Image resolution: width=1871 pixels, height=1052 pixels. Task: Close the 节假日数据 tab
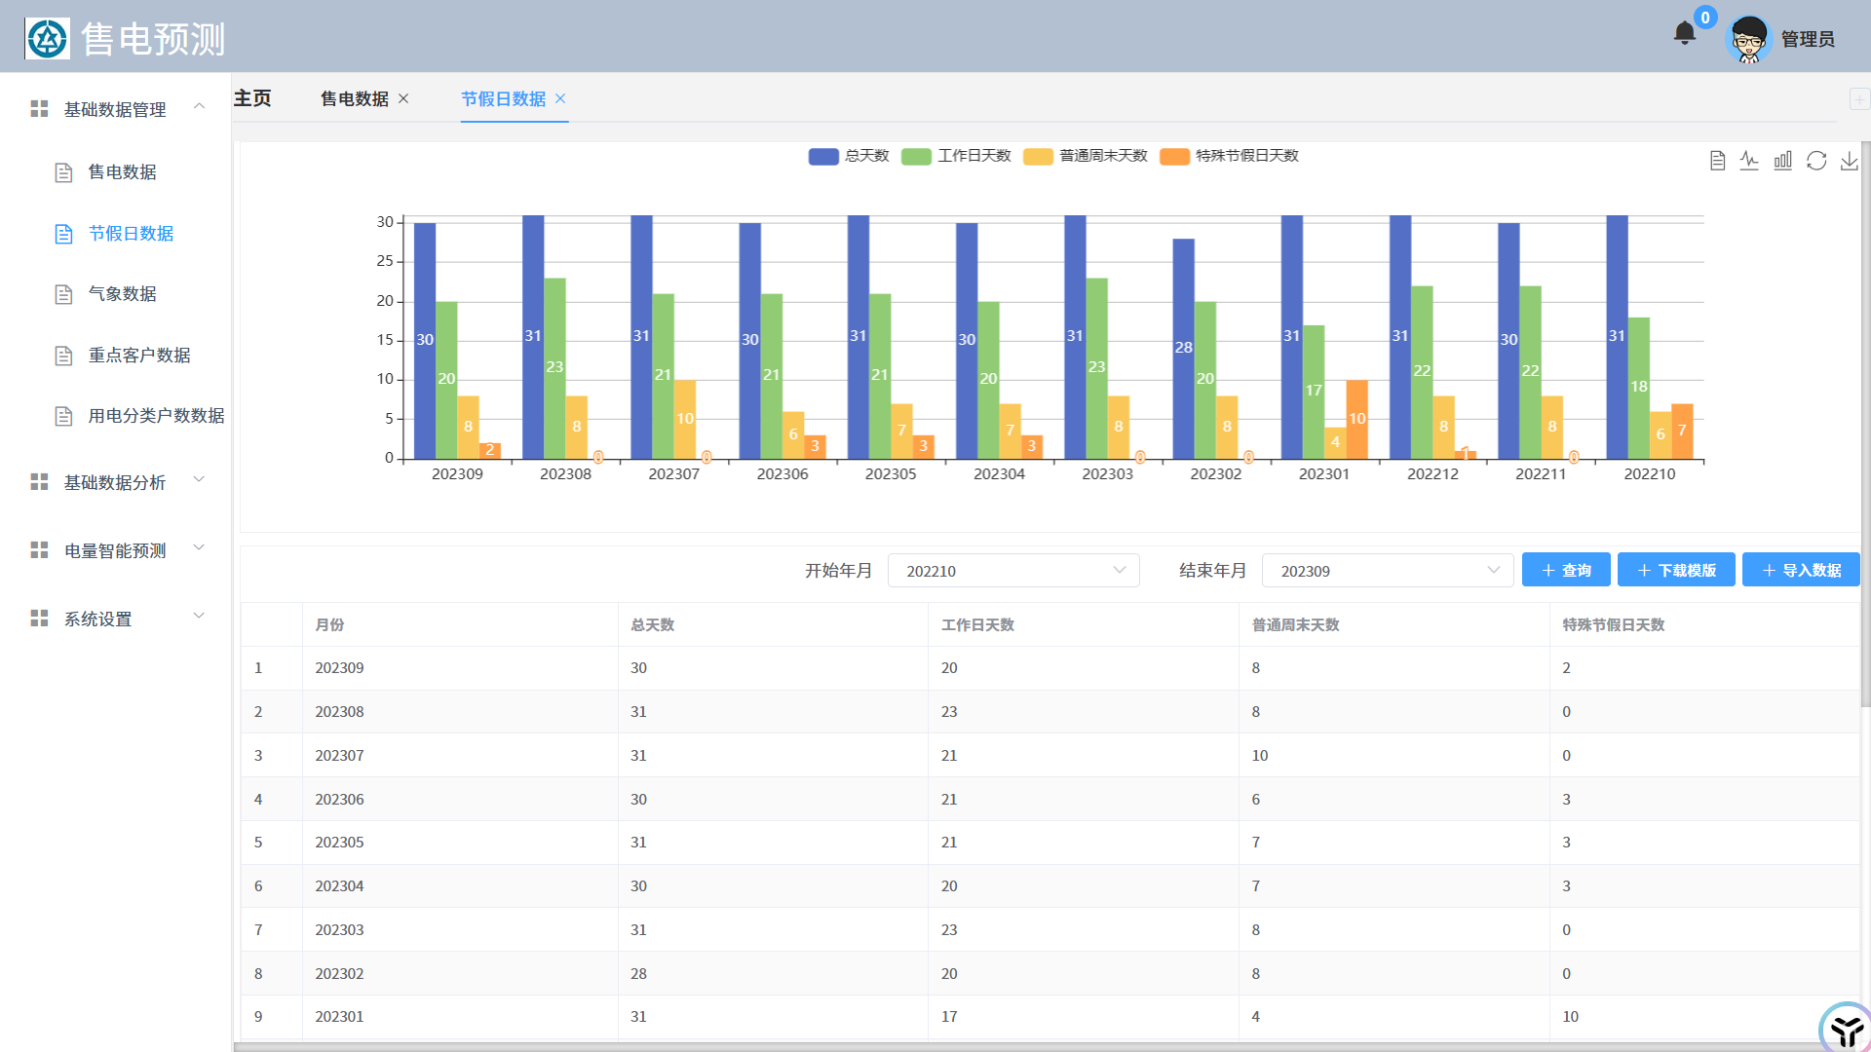pyautogui.click(x=560, y=98)
